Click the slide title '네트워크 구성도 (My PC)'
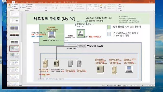 coord(55,19)
